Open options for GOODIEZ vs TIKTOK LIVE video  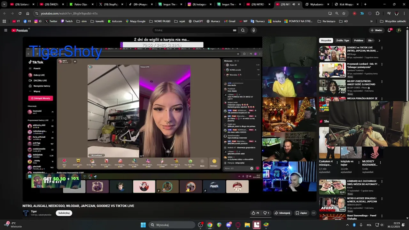(x=382, y=48)
